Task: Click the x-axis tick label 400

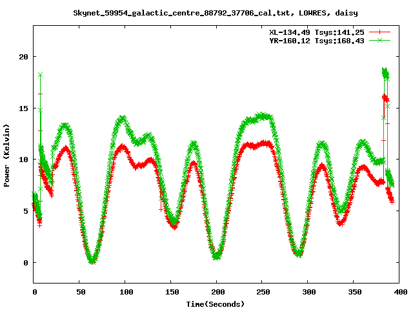Action: pos(400,292)
